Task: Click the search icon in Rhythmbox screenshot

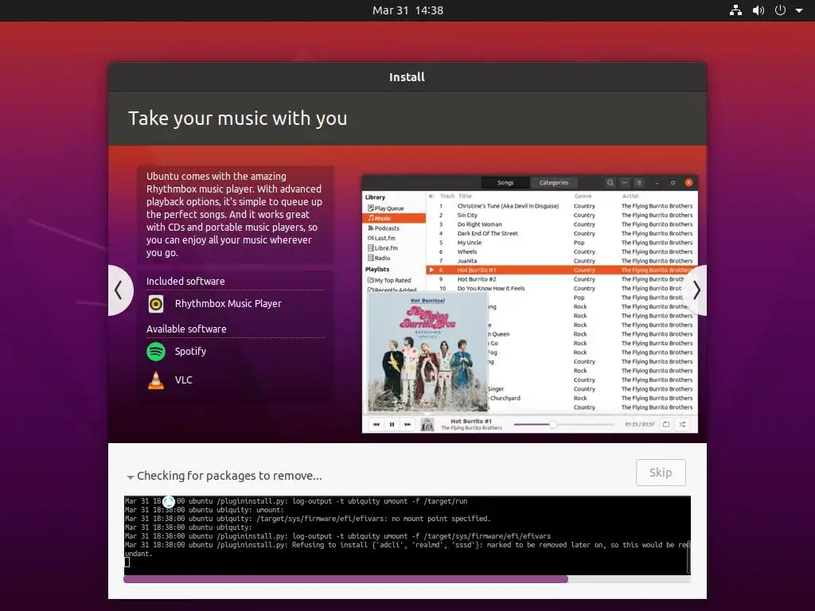Action: pos(610,183)
